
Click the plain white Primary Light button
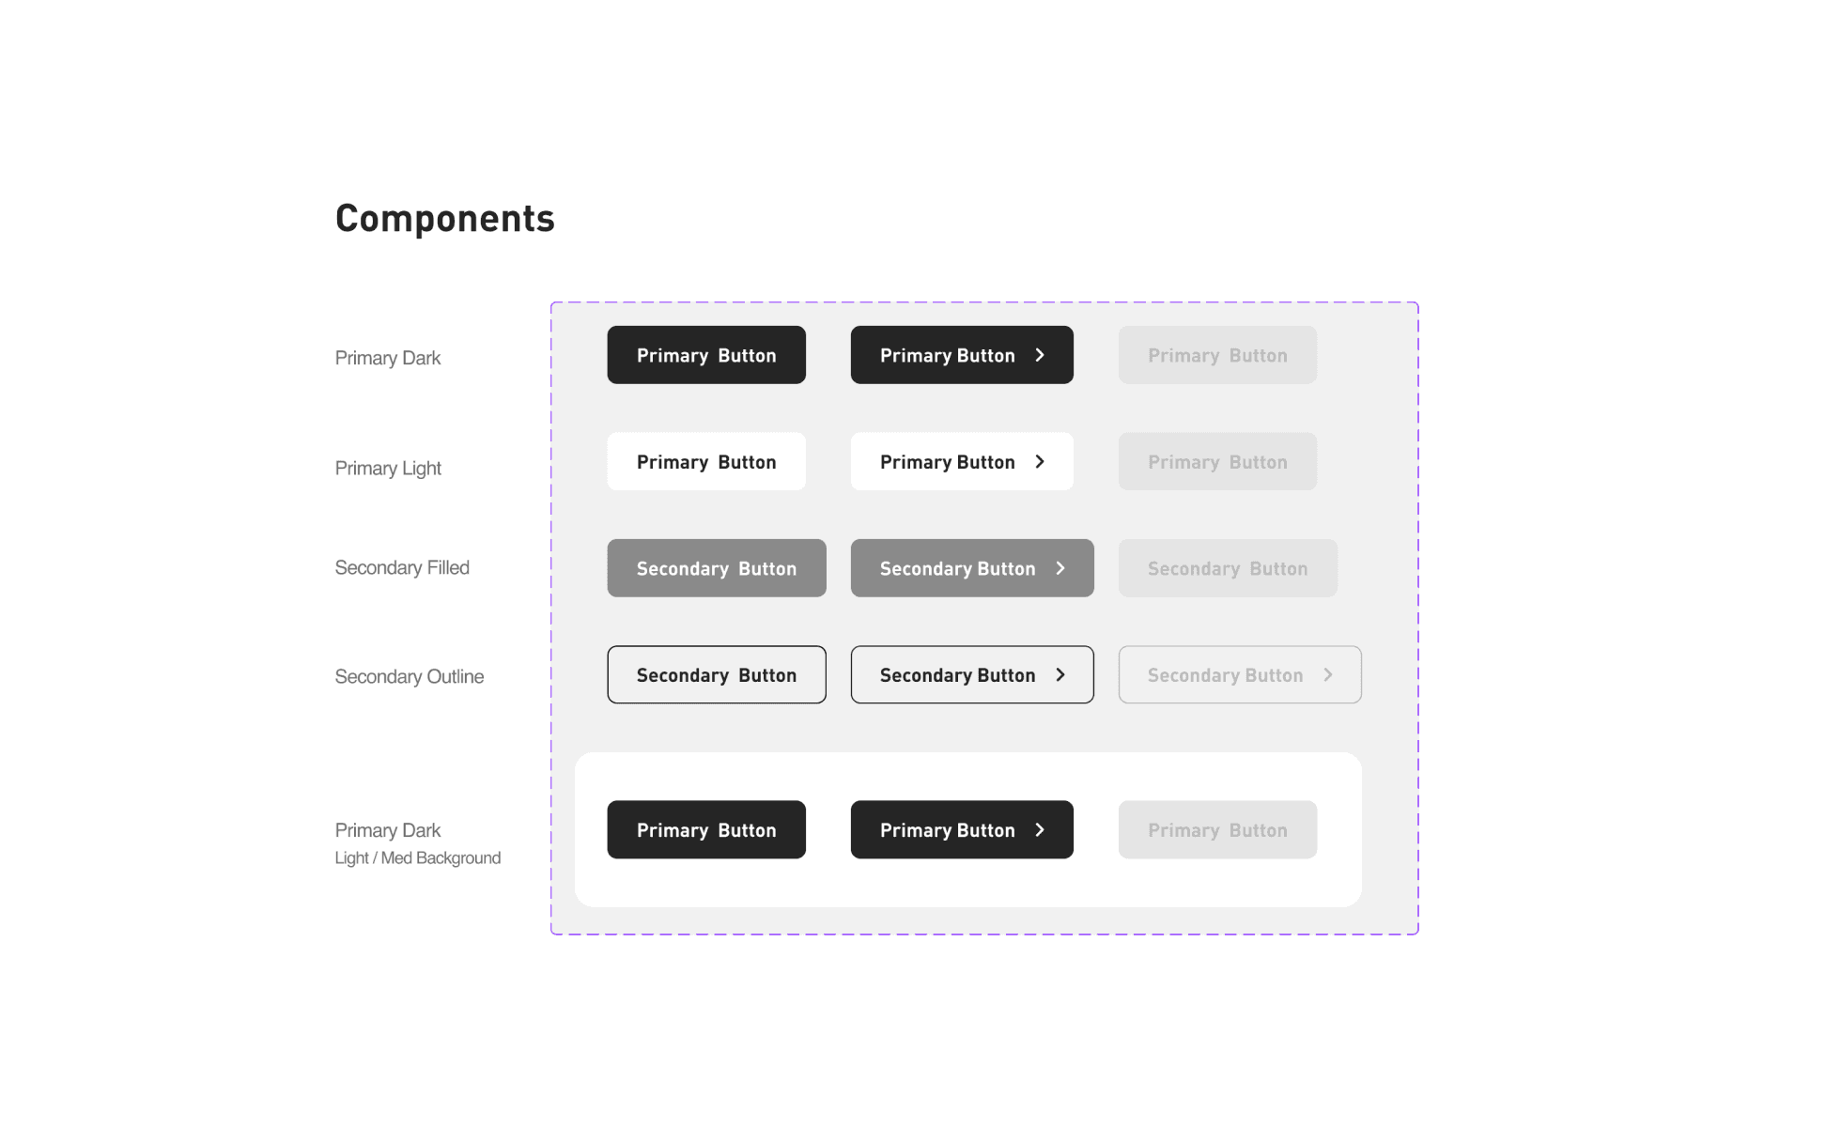tap(706, 461)
